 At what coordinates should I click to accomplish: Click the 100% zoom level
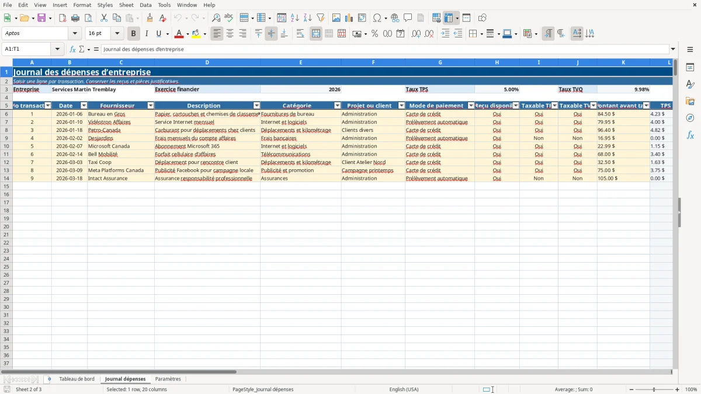[x=691, y=389]
